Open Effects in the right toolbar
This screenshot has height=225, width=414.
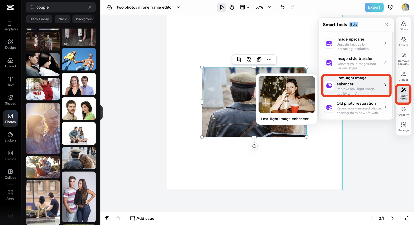point(404,42)
